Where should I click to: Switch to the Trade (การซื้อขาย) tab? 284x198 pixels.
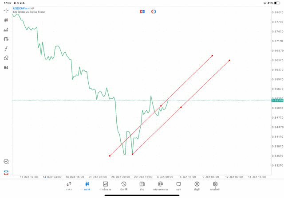(x=105, y=186)
